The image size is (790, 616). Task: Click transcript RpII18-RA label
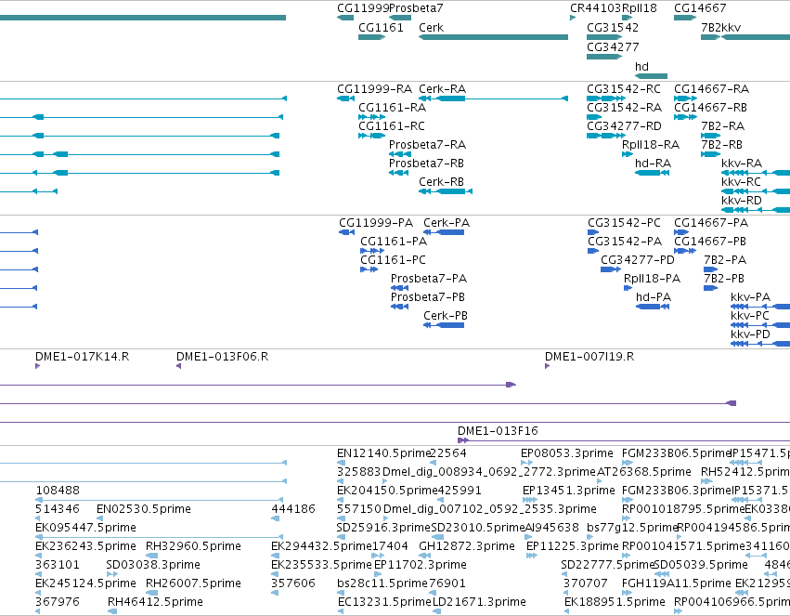pyautogui.click(x=651, y=145)
